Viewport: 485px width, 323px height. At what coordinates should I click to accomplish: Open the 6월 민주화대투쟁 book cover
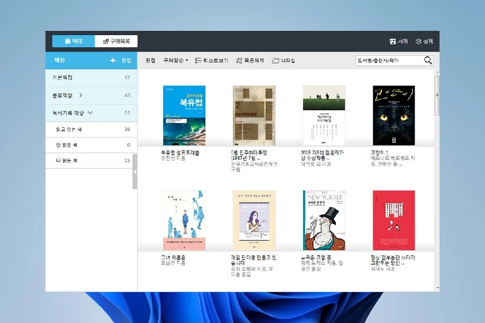point(254,115)
